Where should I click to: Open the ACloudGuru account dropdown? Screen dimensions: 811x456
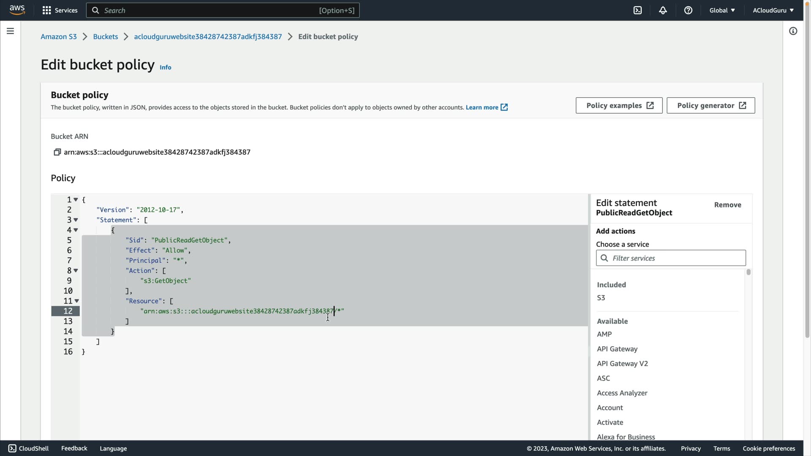click(773, 10)
